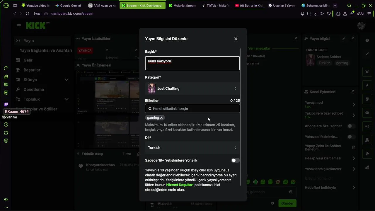Open Yayın Bağlantısı ve Anahtarı page

pyautogui.click(x=46, y=50)
